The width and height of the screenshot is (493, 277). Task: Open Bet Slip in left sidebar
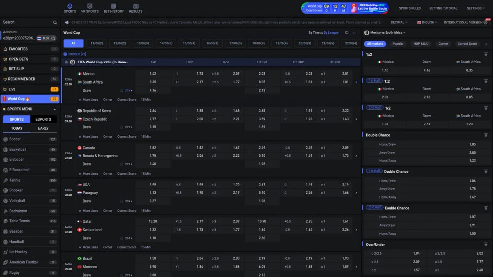point(30,69)
